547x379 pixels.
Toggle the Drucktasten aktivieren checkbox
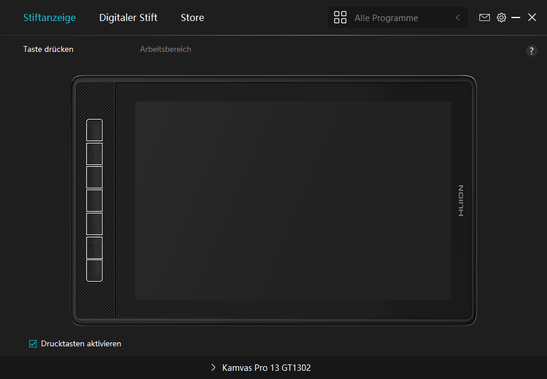pos(33,343)
